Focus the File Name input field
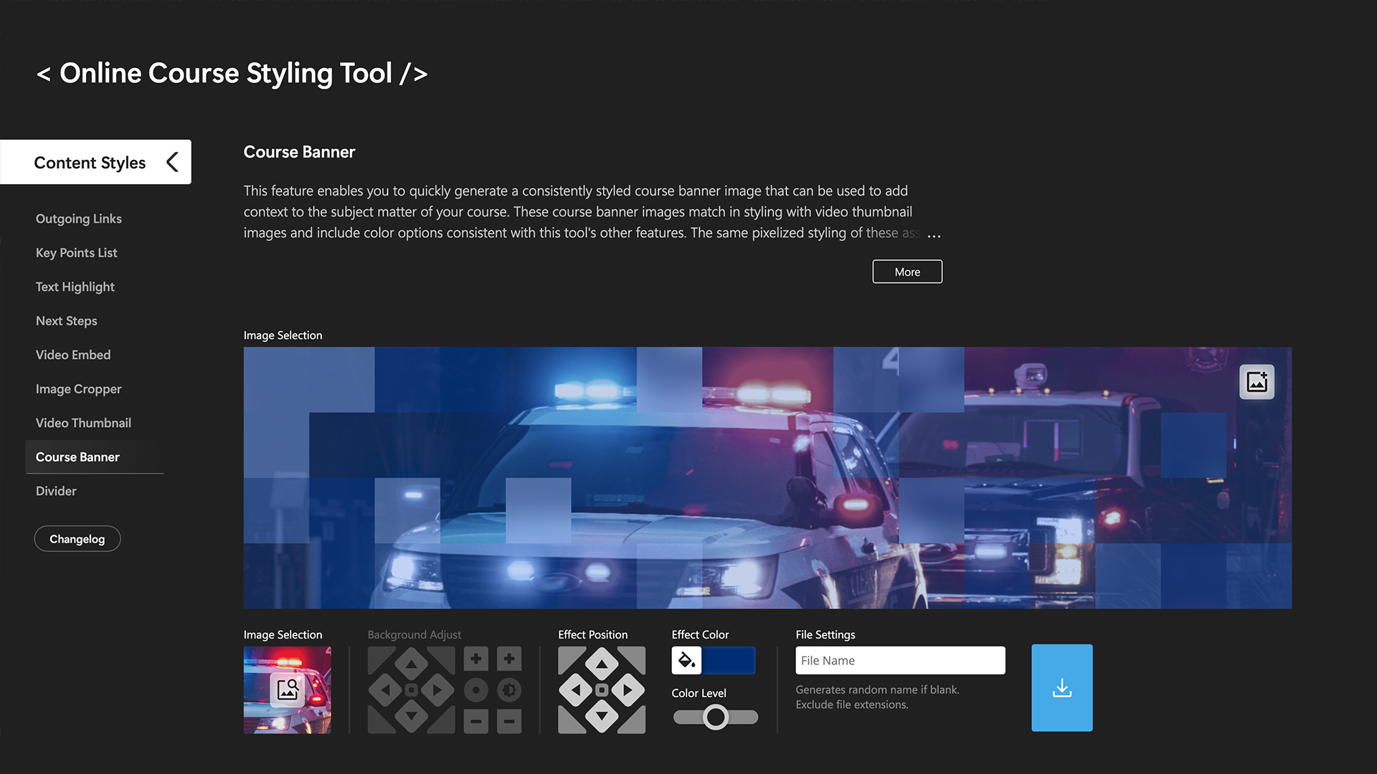This screenshot has width=1377, height=774. (900, 660)
